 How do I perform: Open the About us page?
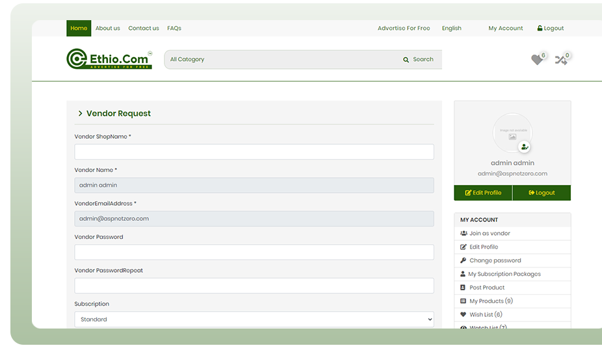click(107, 29)
